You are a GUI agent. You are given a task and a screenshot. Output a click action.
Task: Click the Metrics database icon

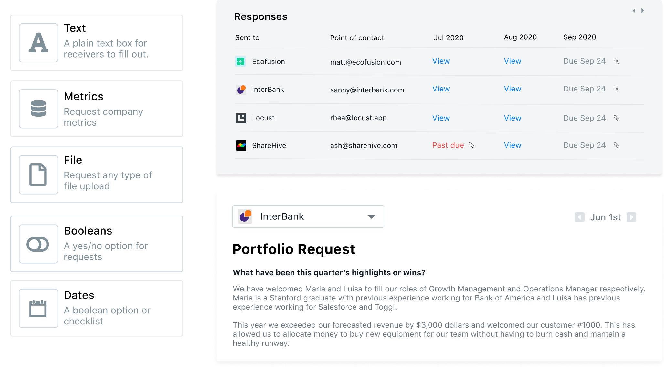click(38, 109)
